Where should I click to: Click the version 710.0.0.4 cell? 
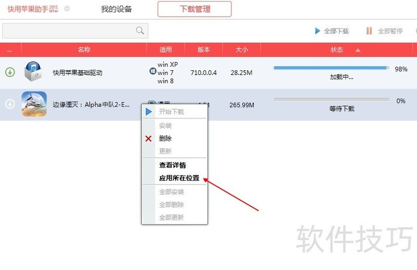(x=203, y=72)
